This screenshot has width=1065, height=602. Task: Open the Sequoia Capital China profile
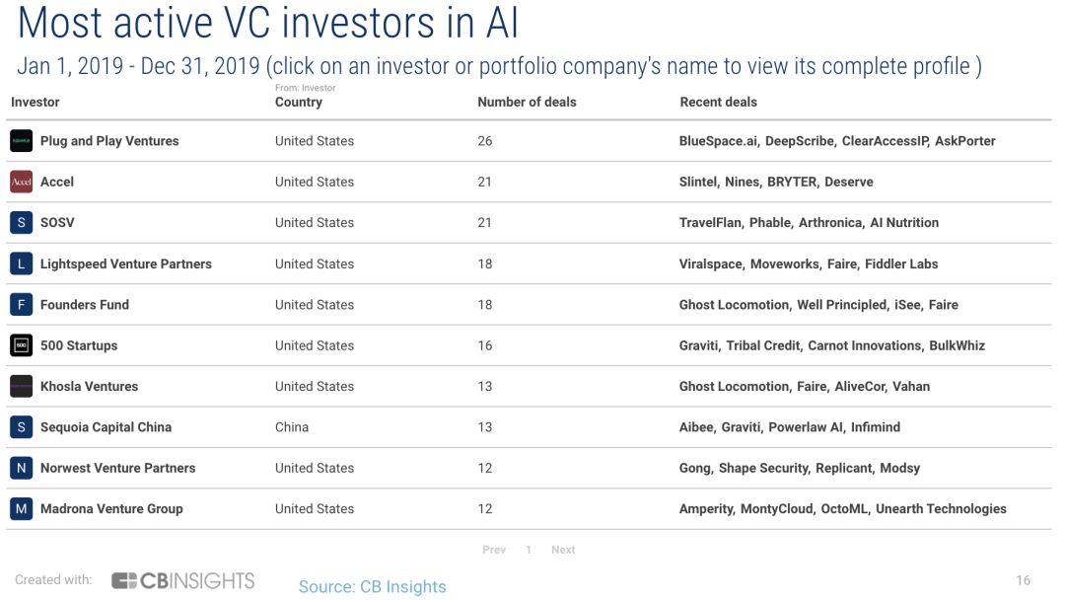point(106,427)
